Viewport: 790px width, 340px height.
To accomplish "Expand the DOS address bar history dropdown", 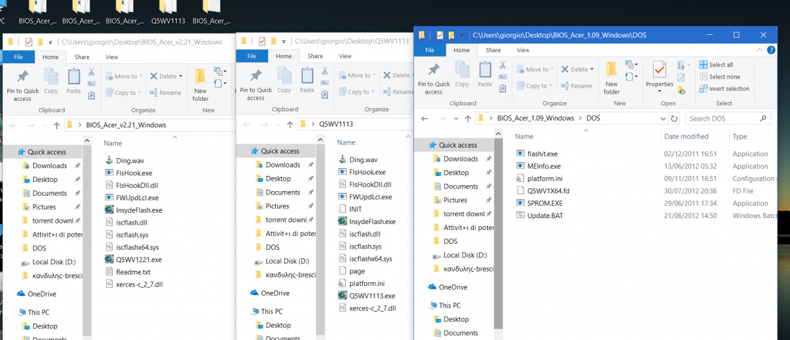I will click(662, 119).
